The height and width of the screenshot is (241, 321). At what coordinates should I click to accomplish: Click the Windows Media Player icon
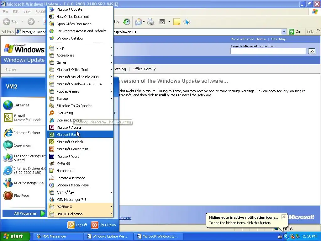click(x=52, y=185)
